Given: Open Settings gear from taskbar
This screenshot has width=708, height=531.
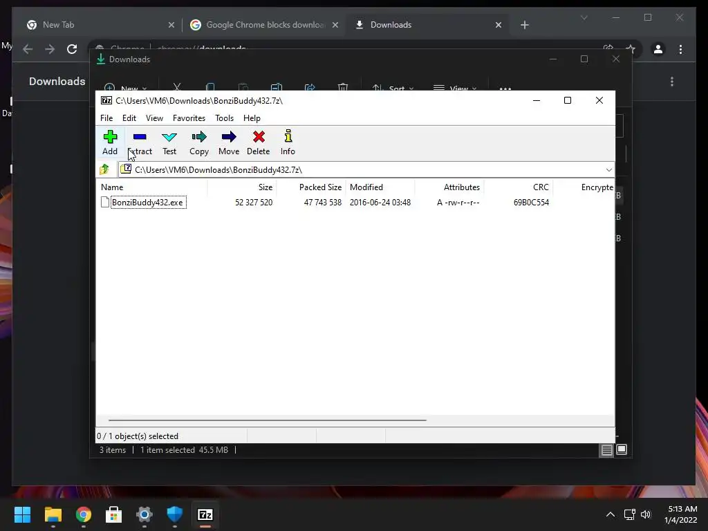Looking at the screenshot, I should (145, 514).
